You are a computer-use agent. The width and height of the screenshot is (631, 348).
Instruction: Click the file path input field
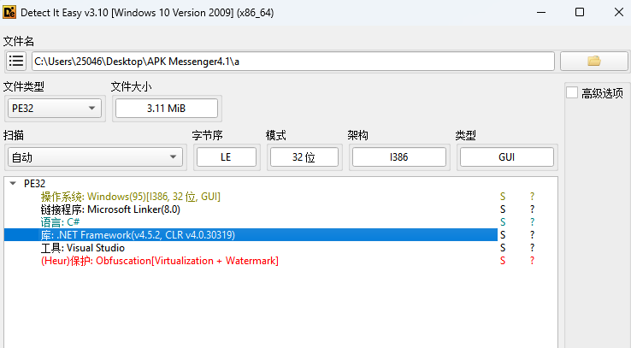293,62
